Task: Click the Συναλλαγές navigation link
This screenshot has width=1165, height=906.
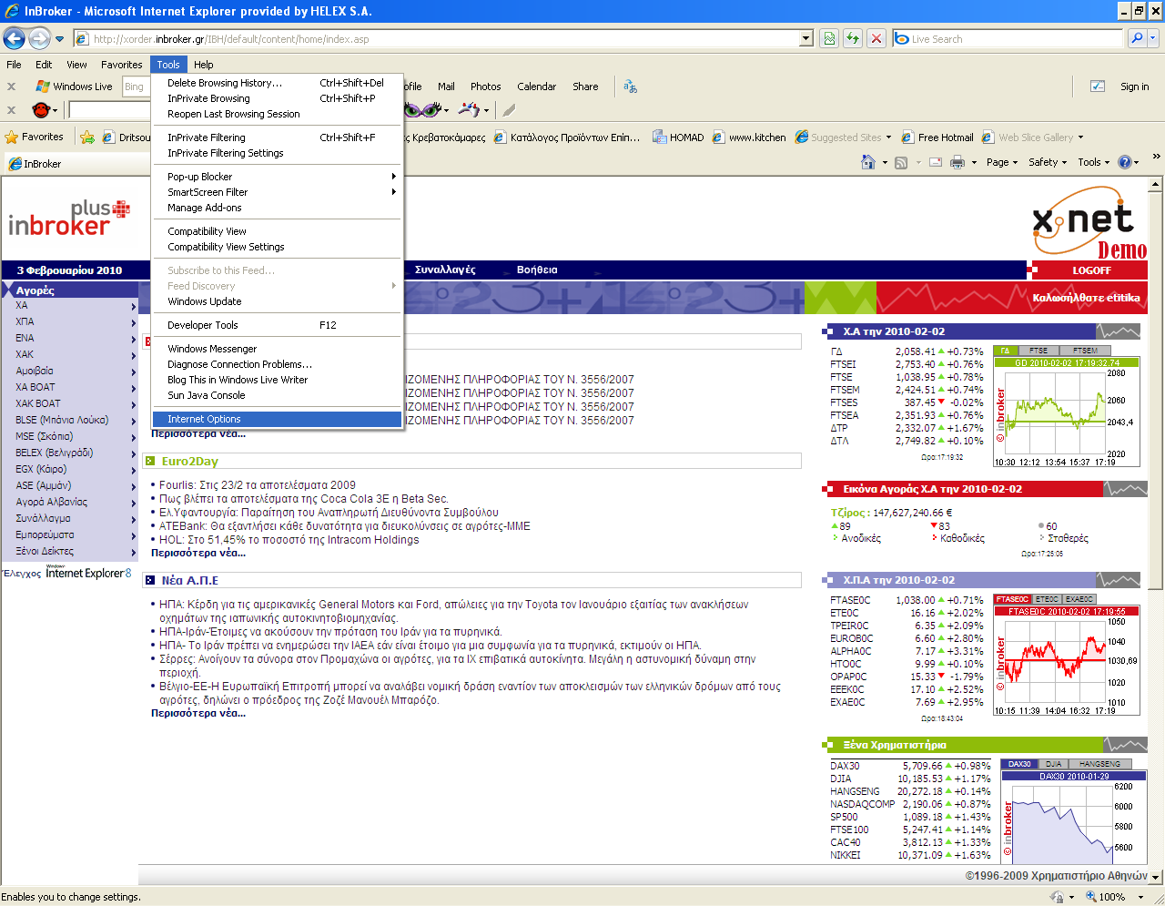Action: coord(445,270)
